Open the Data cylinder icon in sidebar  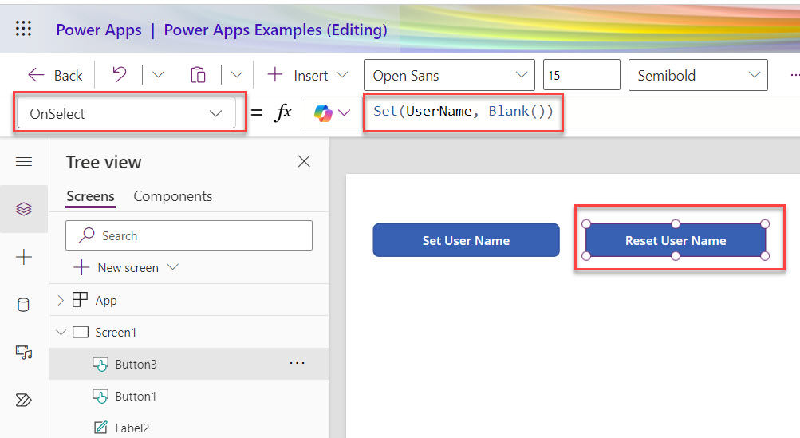(x=23, y=306)
